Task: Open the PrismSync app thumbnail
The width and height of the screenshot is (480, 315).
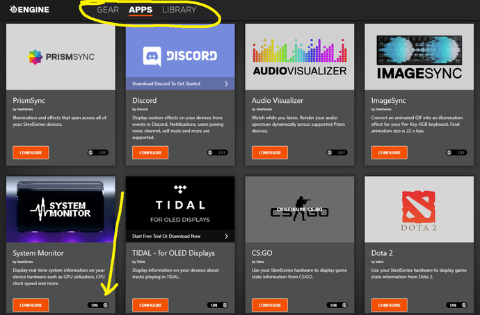Action: point(61,56)
